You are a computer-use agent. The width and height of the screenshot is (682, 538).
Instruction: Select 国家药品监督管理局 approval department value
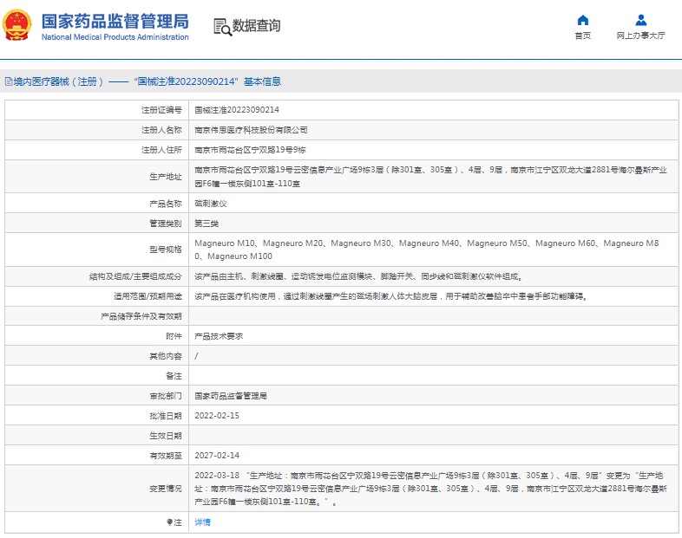click(x=231, y=396)
